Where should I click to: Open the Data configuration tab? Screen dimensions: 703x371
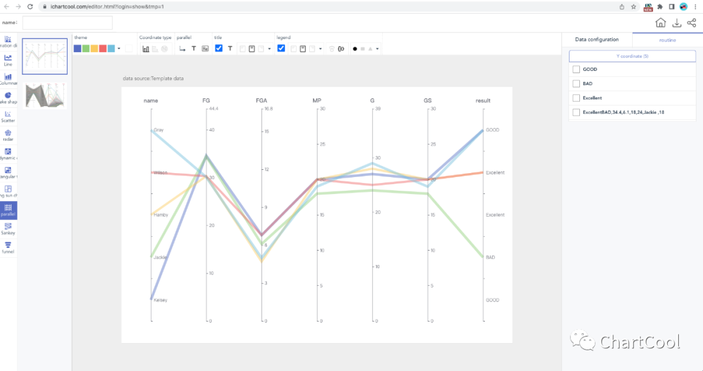[x=597, y=40]
